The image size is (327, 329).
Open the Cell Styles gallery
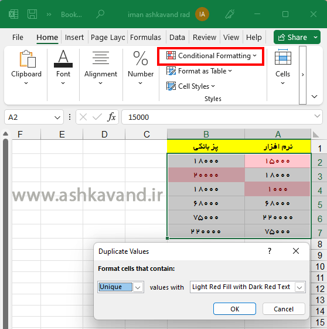(x=190, y=86)
